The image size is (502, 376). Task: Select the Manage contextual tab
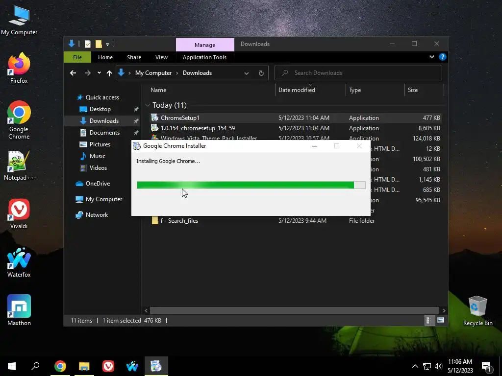(x=205, y=45)
